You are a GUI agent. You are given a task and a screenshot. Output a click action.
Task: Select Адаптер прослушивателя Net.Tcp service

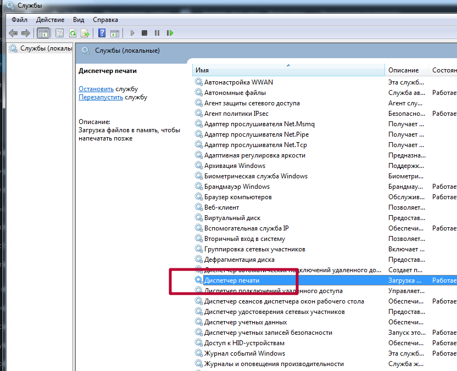[255, 145]
